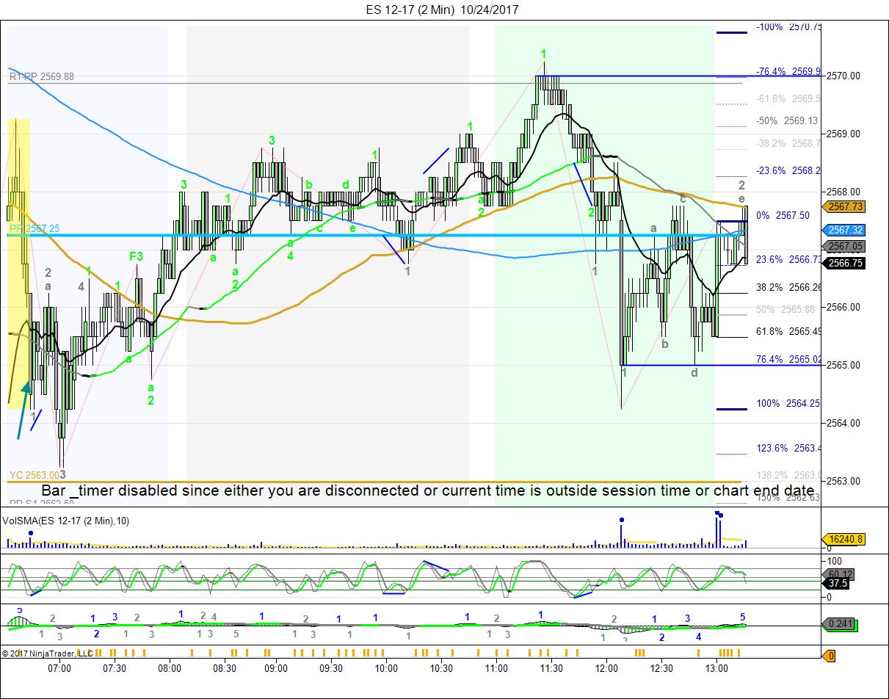Select the 138.2% Fibonacci retracement label
This screenshot has width=889, height=699.
788,475
